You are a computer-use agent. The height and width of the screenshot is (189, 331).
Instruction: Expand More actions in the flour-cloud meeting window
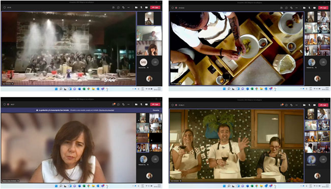pos(128,8)
